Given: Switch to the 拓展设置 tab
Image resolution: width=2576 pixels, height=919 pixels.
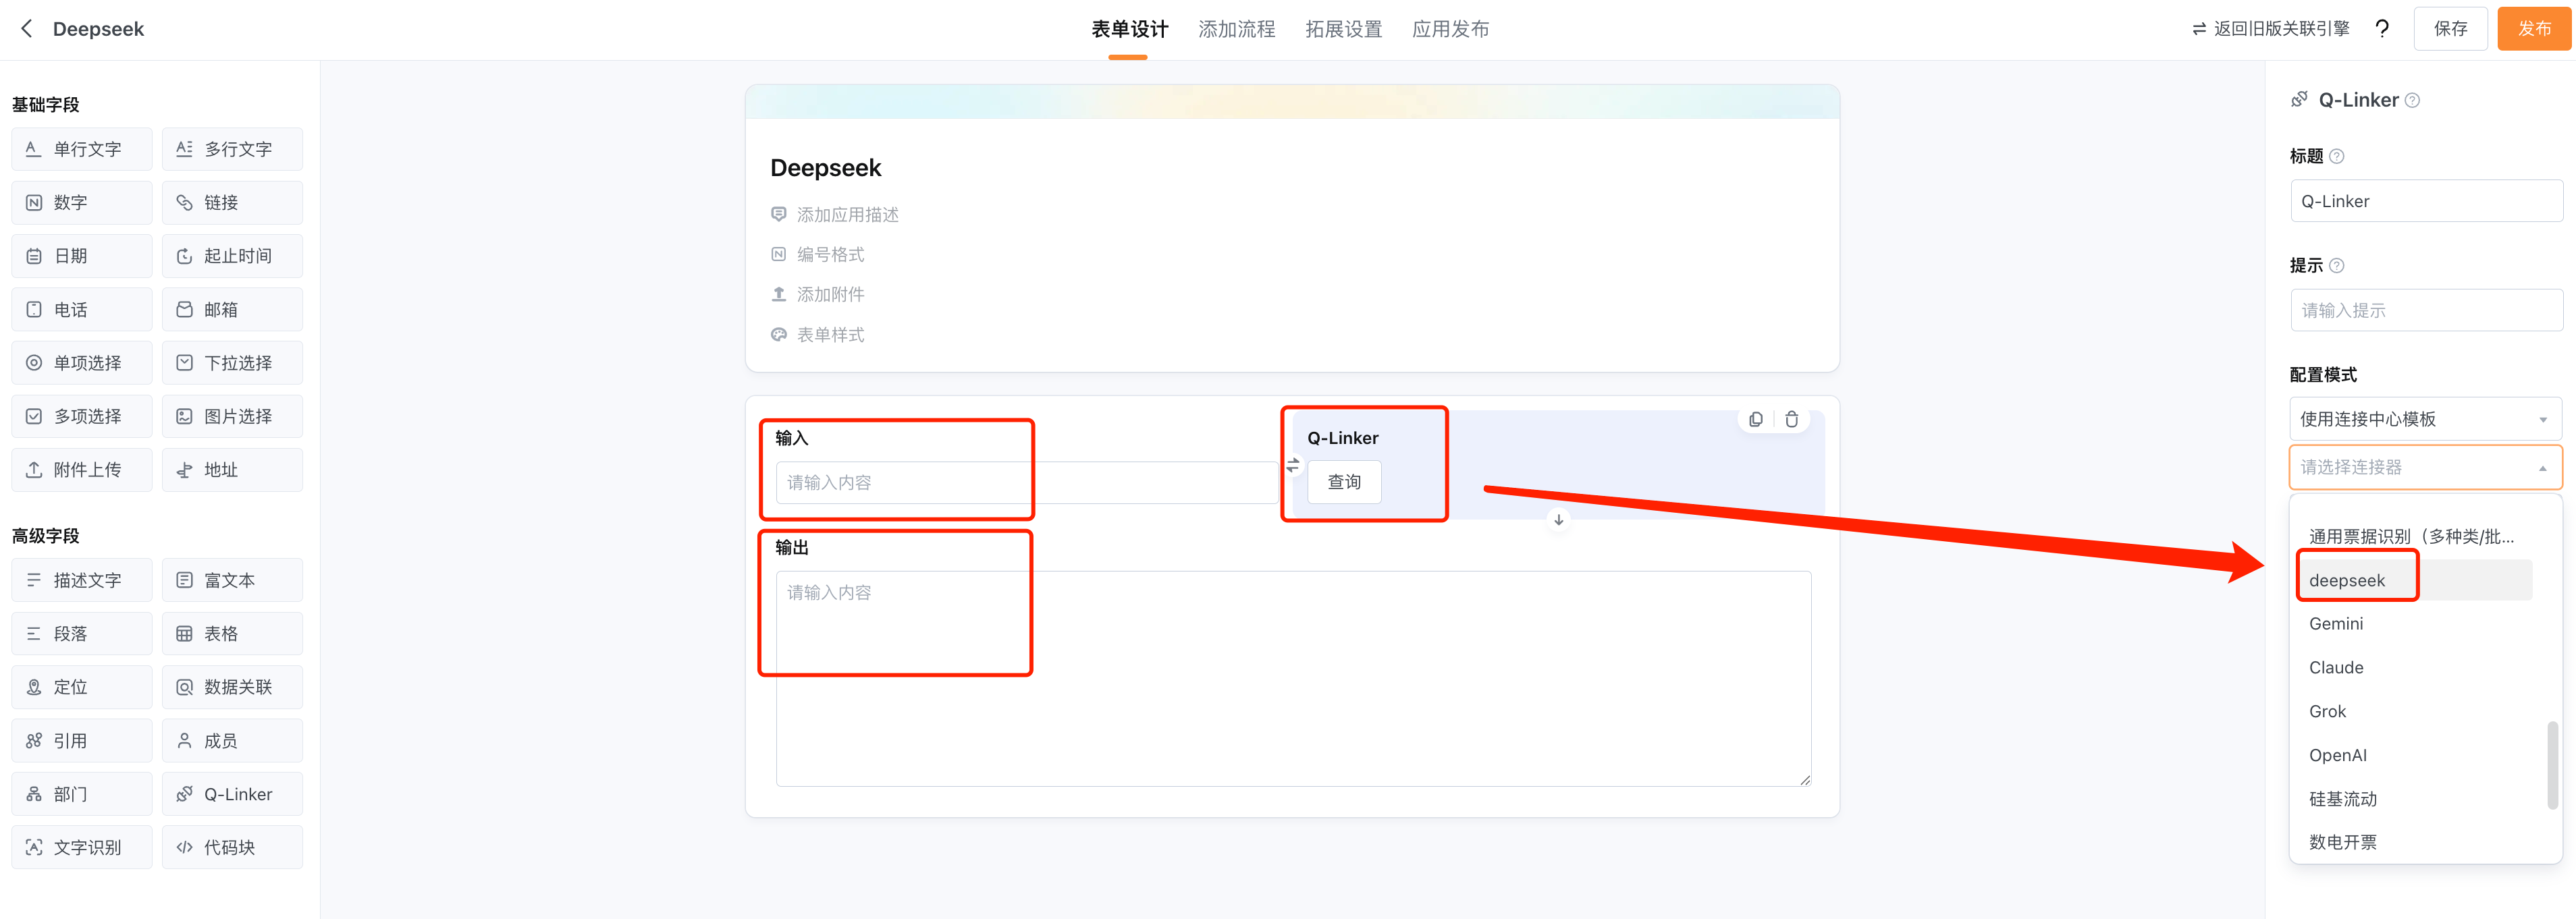Looking at the screenshot, I should [1343, 30].
